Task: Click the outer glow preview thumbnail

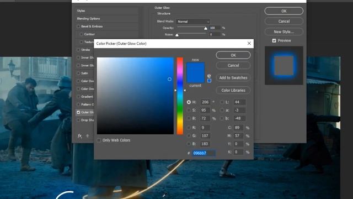Action: click(284, 66)
